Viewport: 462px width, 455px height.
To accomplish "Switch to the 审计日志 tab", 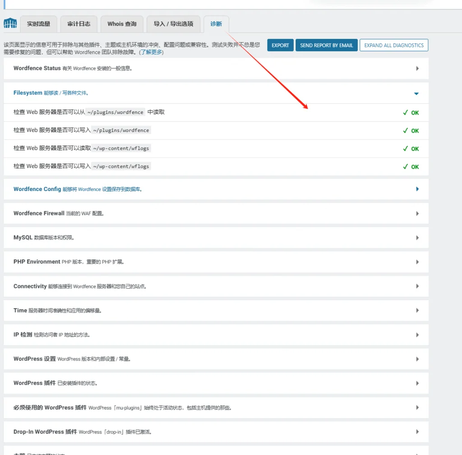I will click(79, 24).
